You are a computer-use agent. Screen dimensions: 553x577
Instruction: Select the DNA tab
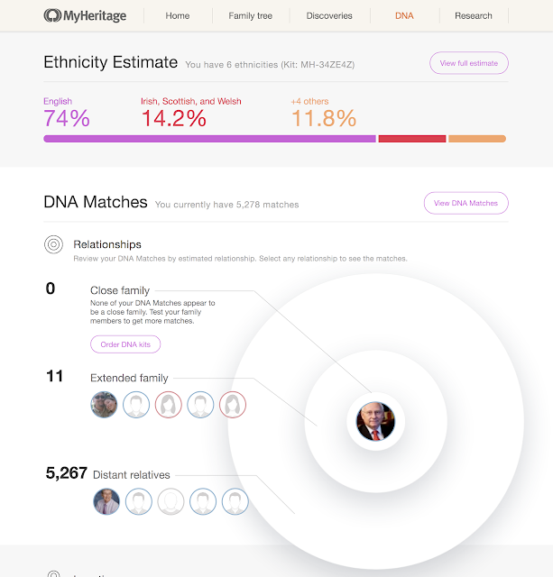404,15
